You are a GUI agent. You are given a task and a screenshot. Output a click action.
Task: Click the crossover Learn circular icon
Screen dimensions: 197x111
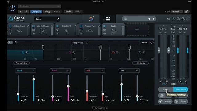click(152, 43)
